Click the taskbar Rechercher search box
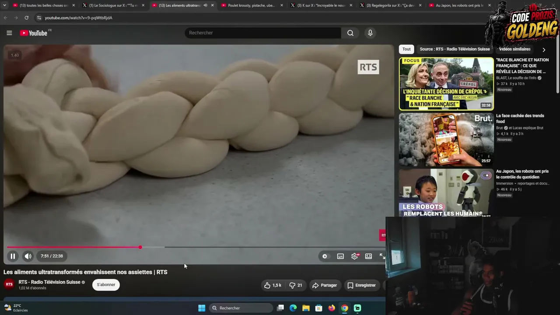Image resolution: width=560 pixels, height=315 pixels. [x=241, y=308]
